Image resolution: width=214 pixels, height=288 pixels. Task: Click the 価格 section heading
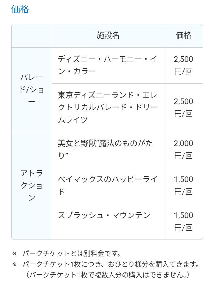20,9
